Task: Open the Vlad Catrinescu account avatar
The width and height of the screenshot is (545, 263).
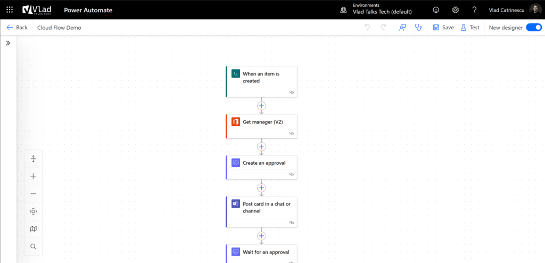Action: [x=535, y=10]
